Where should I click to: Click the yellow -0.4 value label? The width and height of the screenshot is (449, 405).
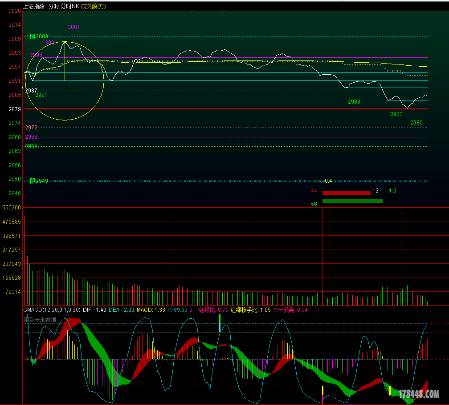tap(327, 181)
